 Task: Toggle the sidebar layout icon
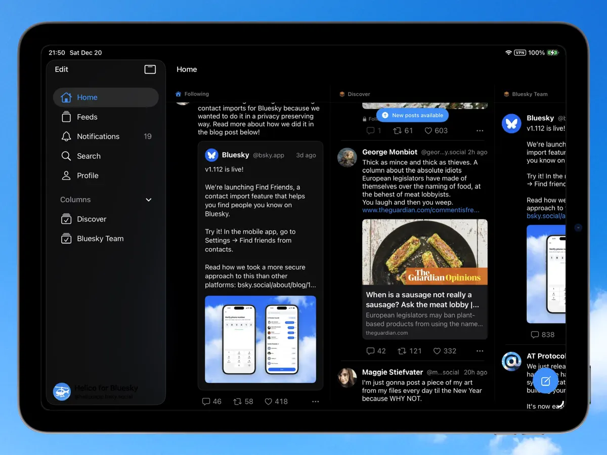coord(150,69)
